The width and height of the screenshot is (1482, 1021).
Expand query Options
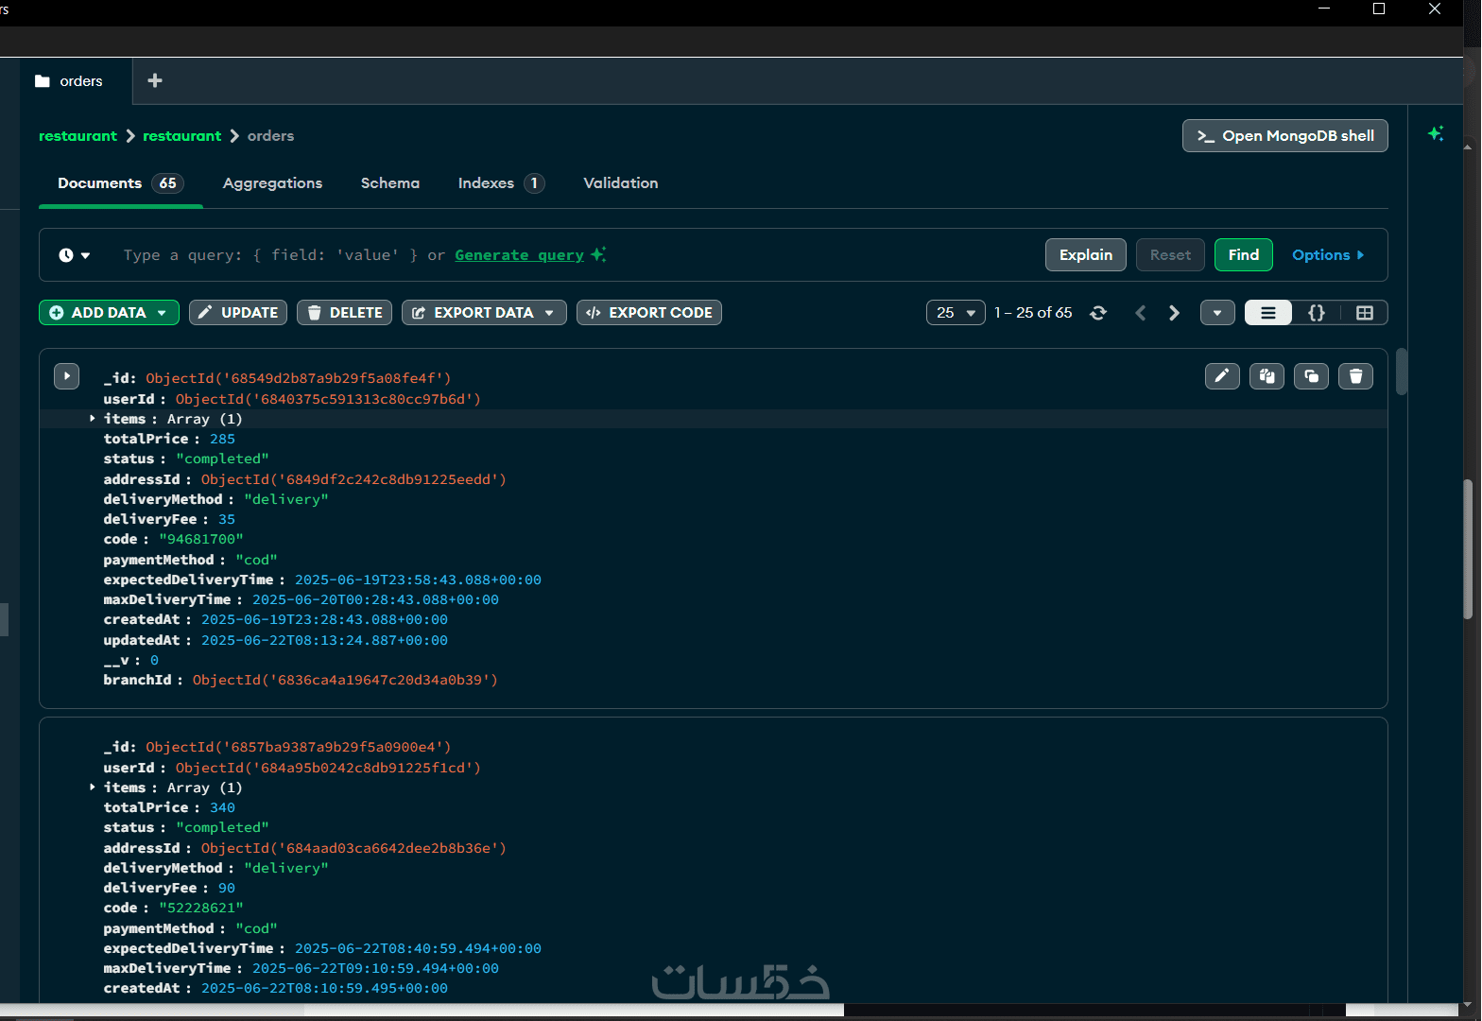pyautogui.click(x=1328, y=255)
